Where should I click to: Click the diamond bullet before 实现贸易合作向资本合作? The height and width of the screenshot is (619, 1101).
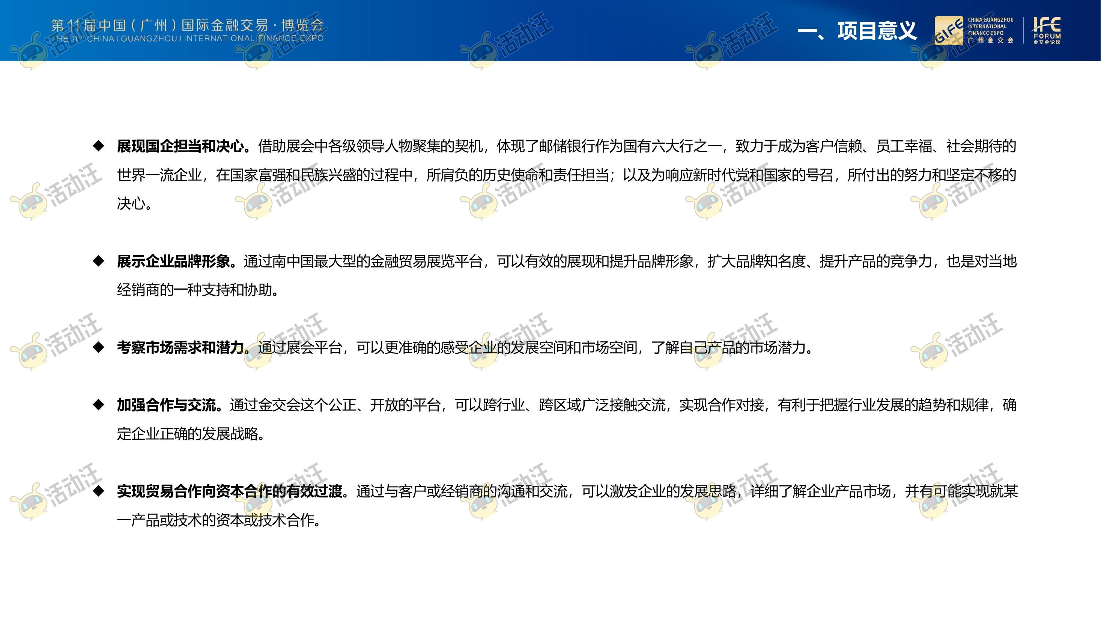click(99, 491)
